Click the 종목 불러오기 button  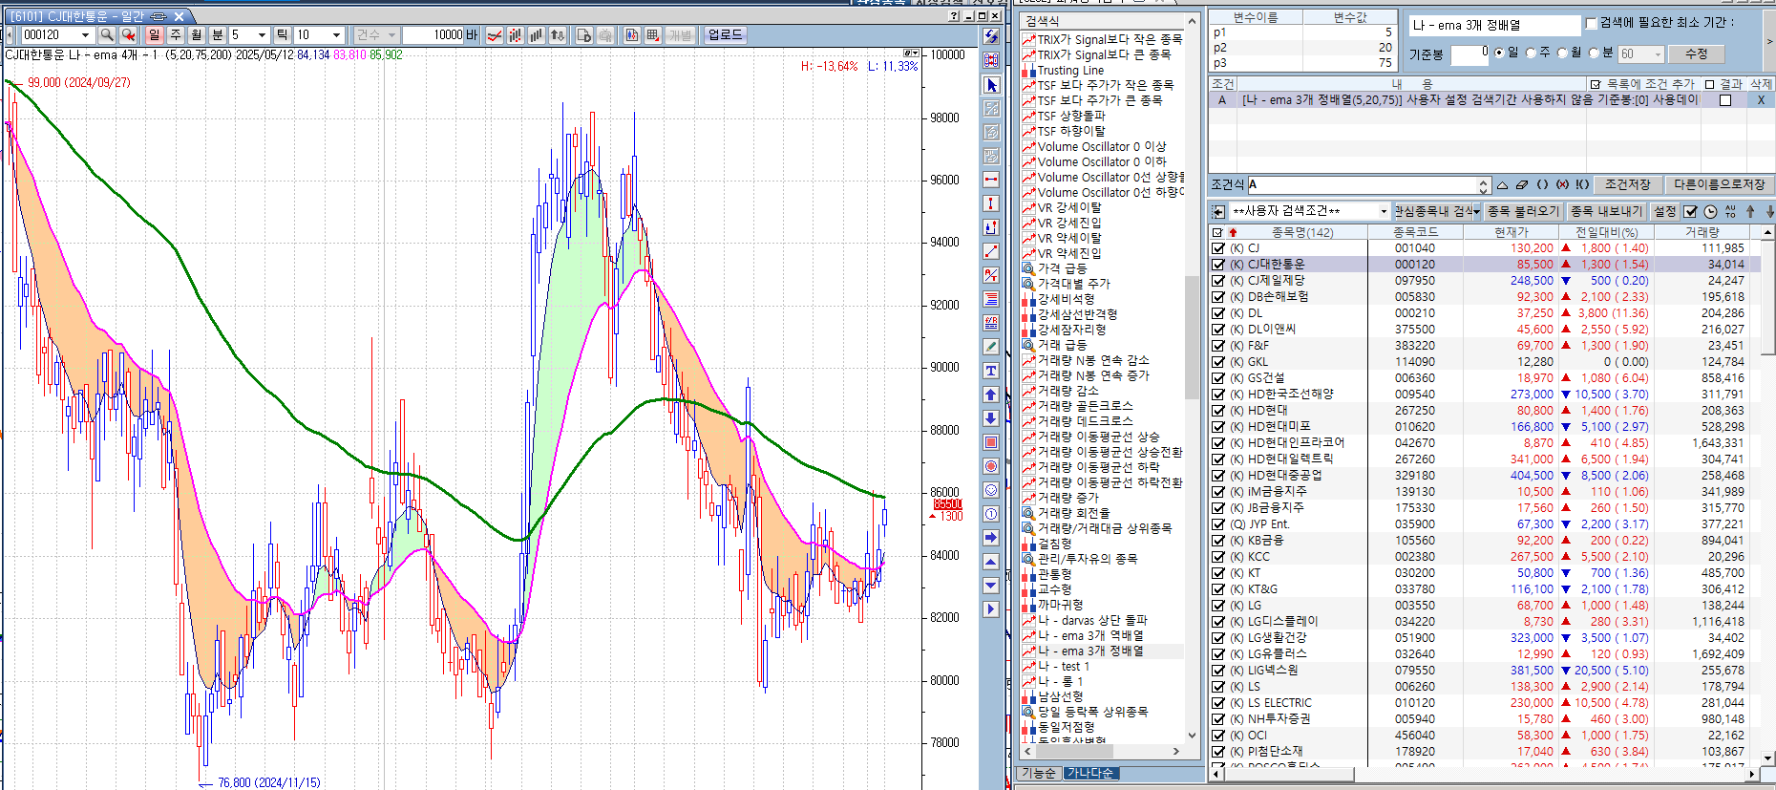click(1523, 211)
